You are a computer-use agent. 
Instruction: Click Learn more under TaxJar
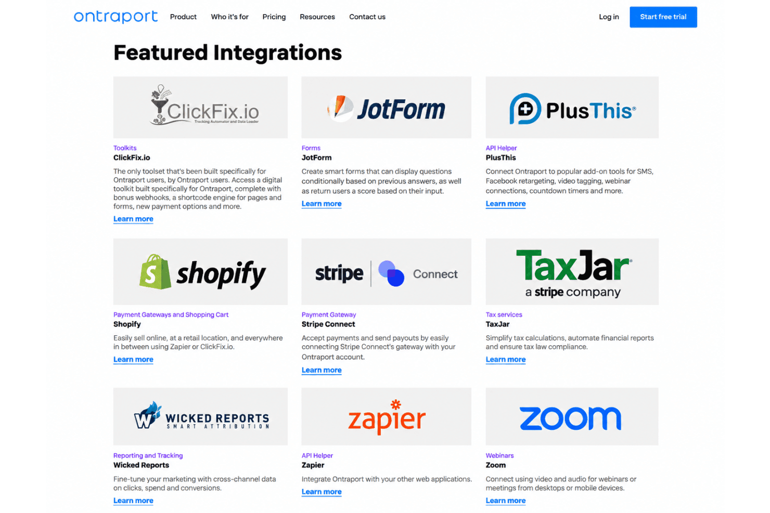point(506,359)
